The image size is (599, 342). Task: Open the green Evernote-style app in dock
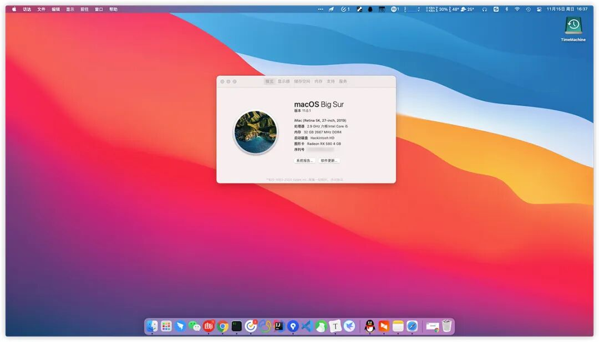pos(321,326)
